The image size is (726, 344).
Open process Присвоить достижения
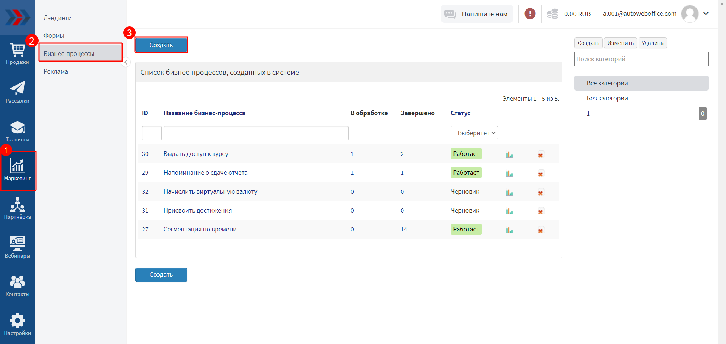pos(198,210)
